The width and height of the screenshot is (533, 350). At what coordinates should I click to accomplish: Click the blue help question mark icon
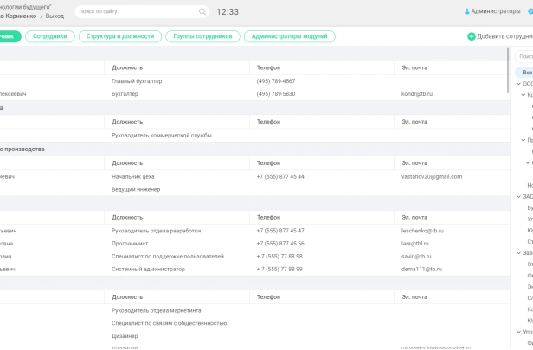530,12
